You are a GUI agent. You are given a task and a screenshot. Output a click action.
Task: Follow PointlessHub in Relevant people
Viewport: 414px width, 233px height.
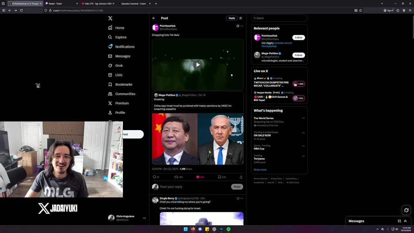(x=299, y=38)
